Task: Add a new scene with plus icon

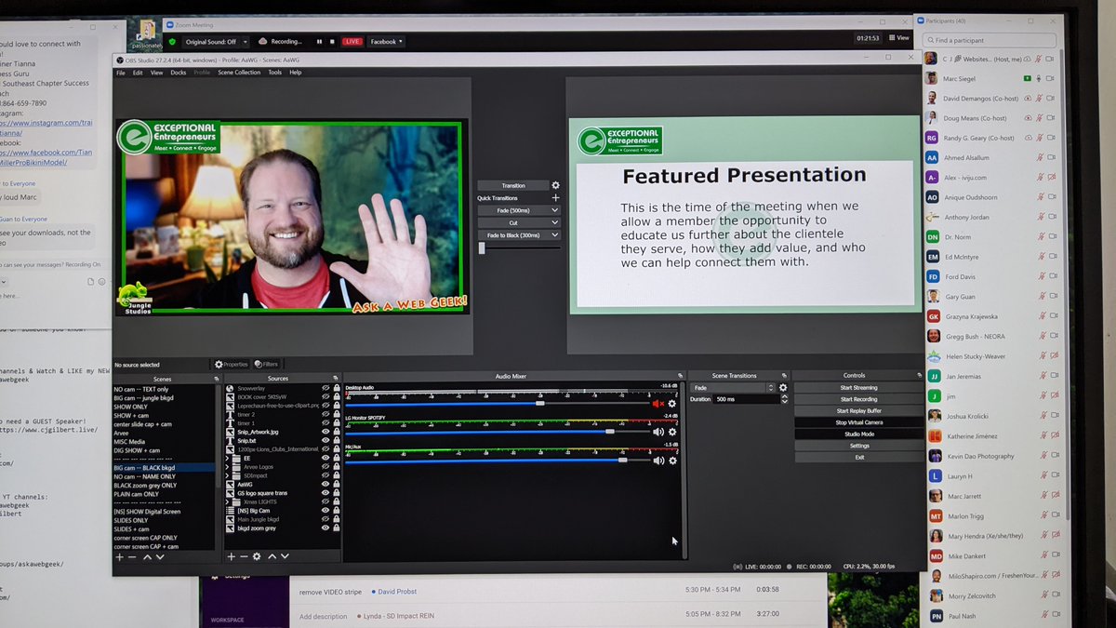Action: (119, 556)
